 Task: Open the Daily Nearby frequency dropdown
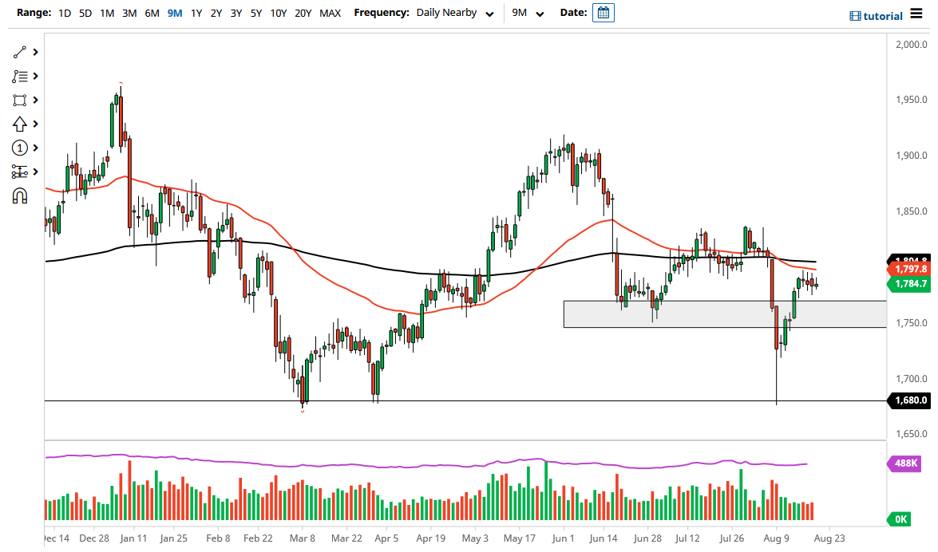[x=455, y=13]
